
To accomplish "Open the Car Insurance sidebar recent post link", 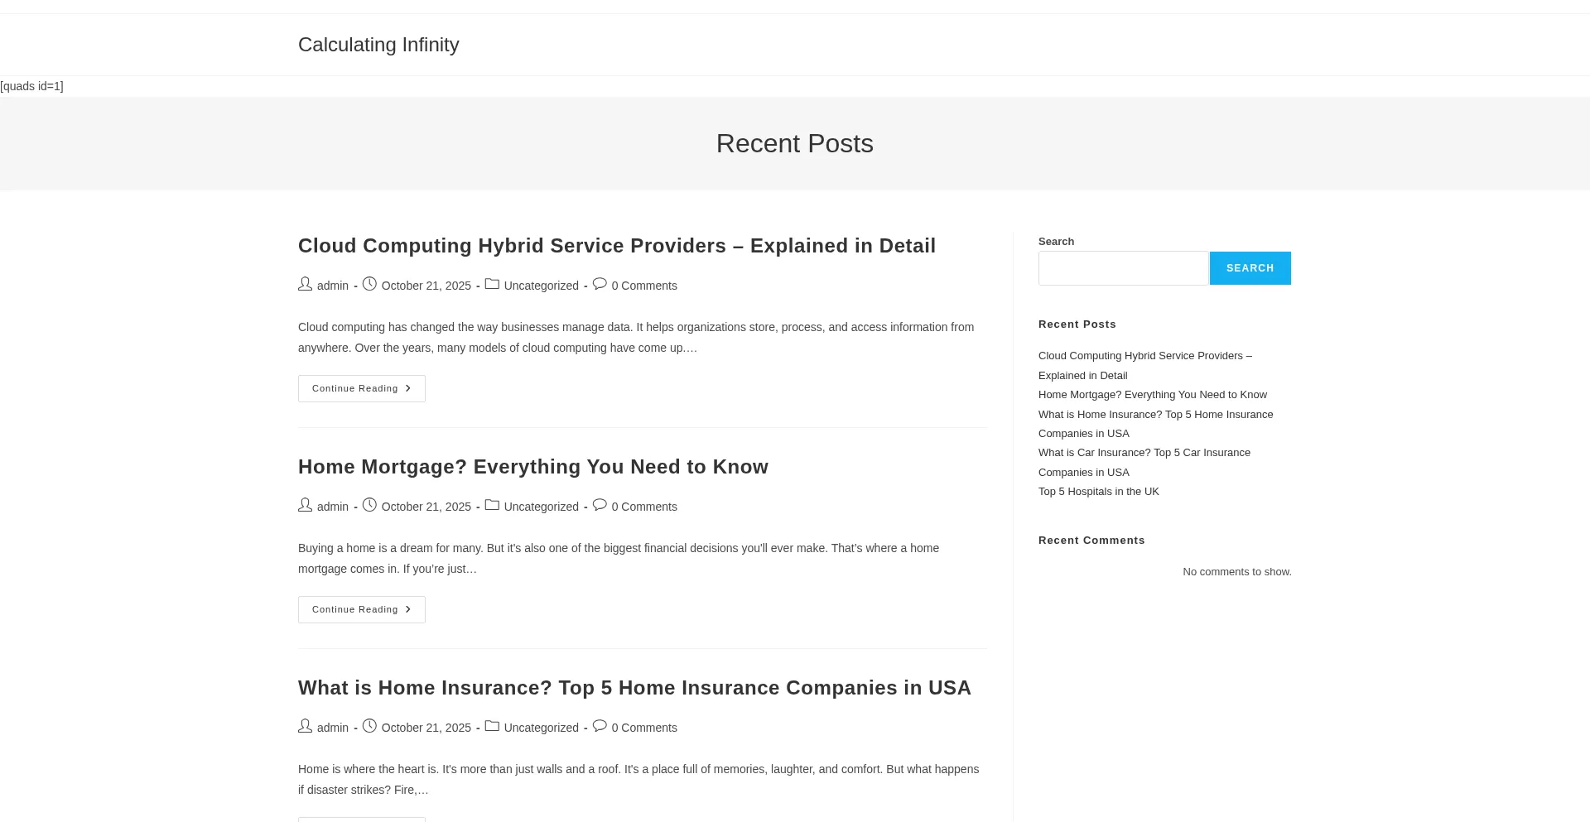I will point(1144,463).
